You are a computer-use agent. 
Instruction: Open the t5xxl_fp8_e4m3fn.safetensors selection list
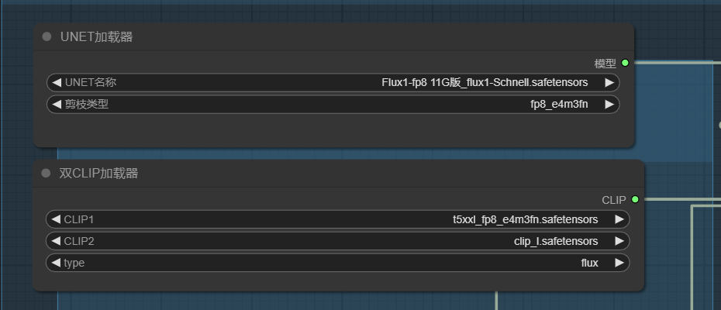coord(337,219)
